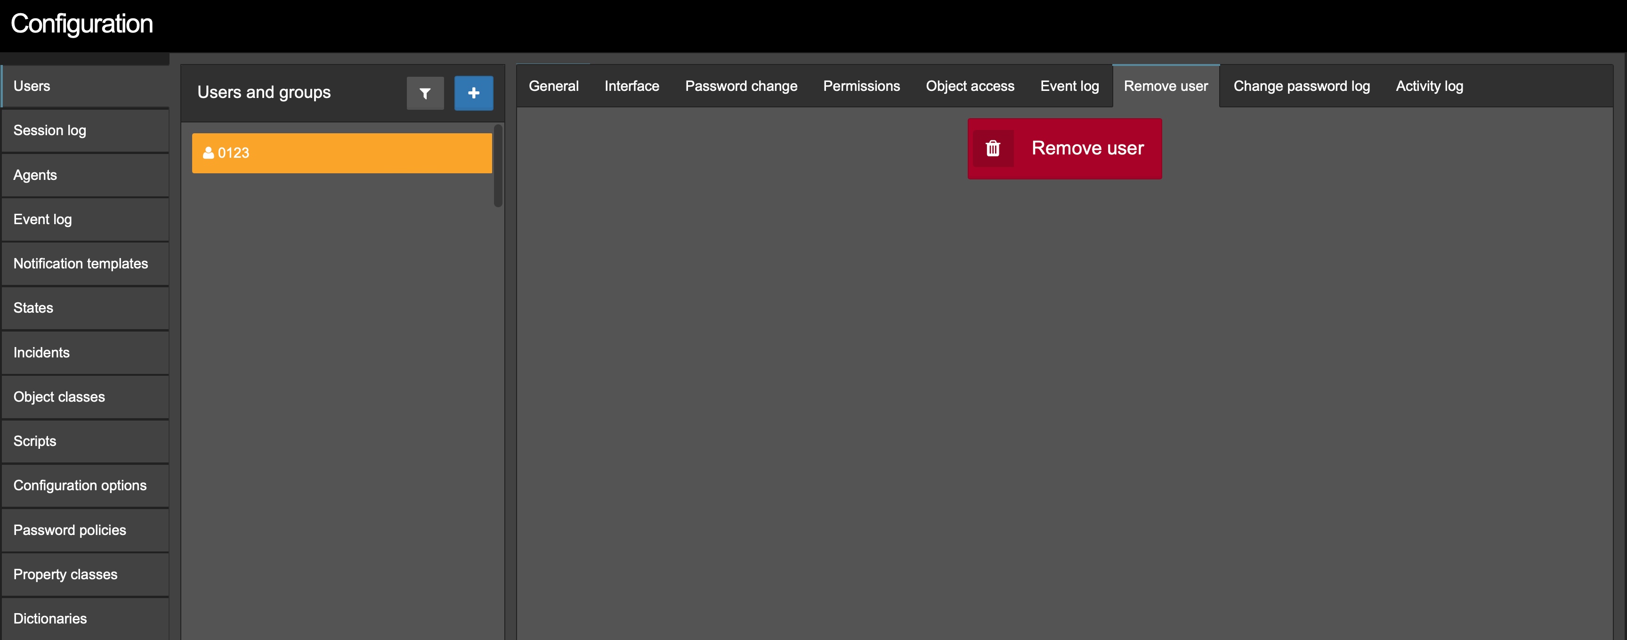Image resolution: width=1627 pixels, height=640 pixels.
Task: Open the Interface tab
Action: [631, 86]
